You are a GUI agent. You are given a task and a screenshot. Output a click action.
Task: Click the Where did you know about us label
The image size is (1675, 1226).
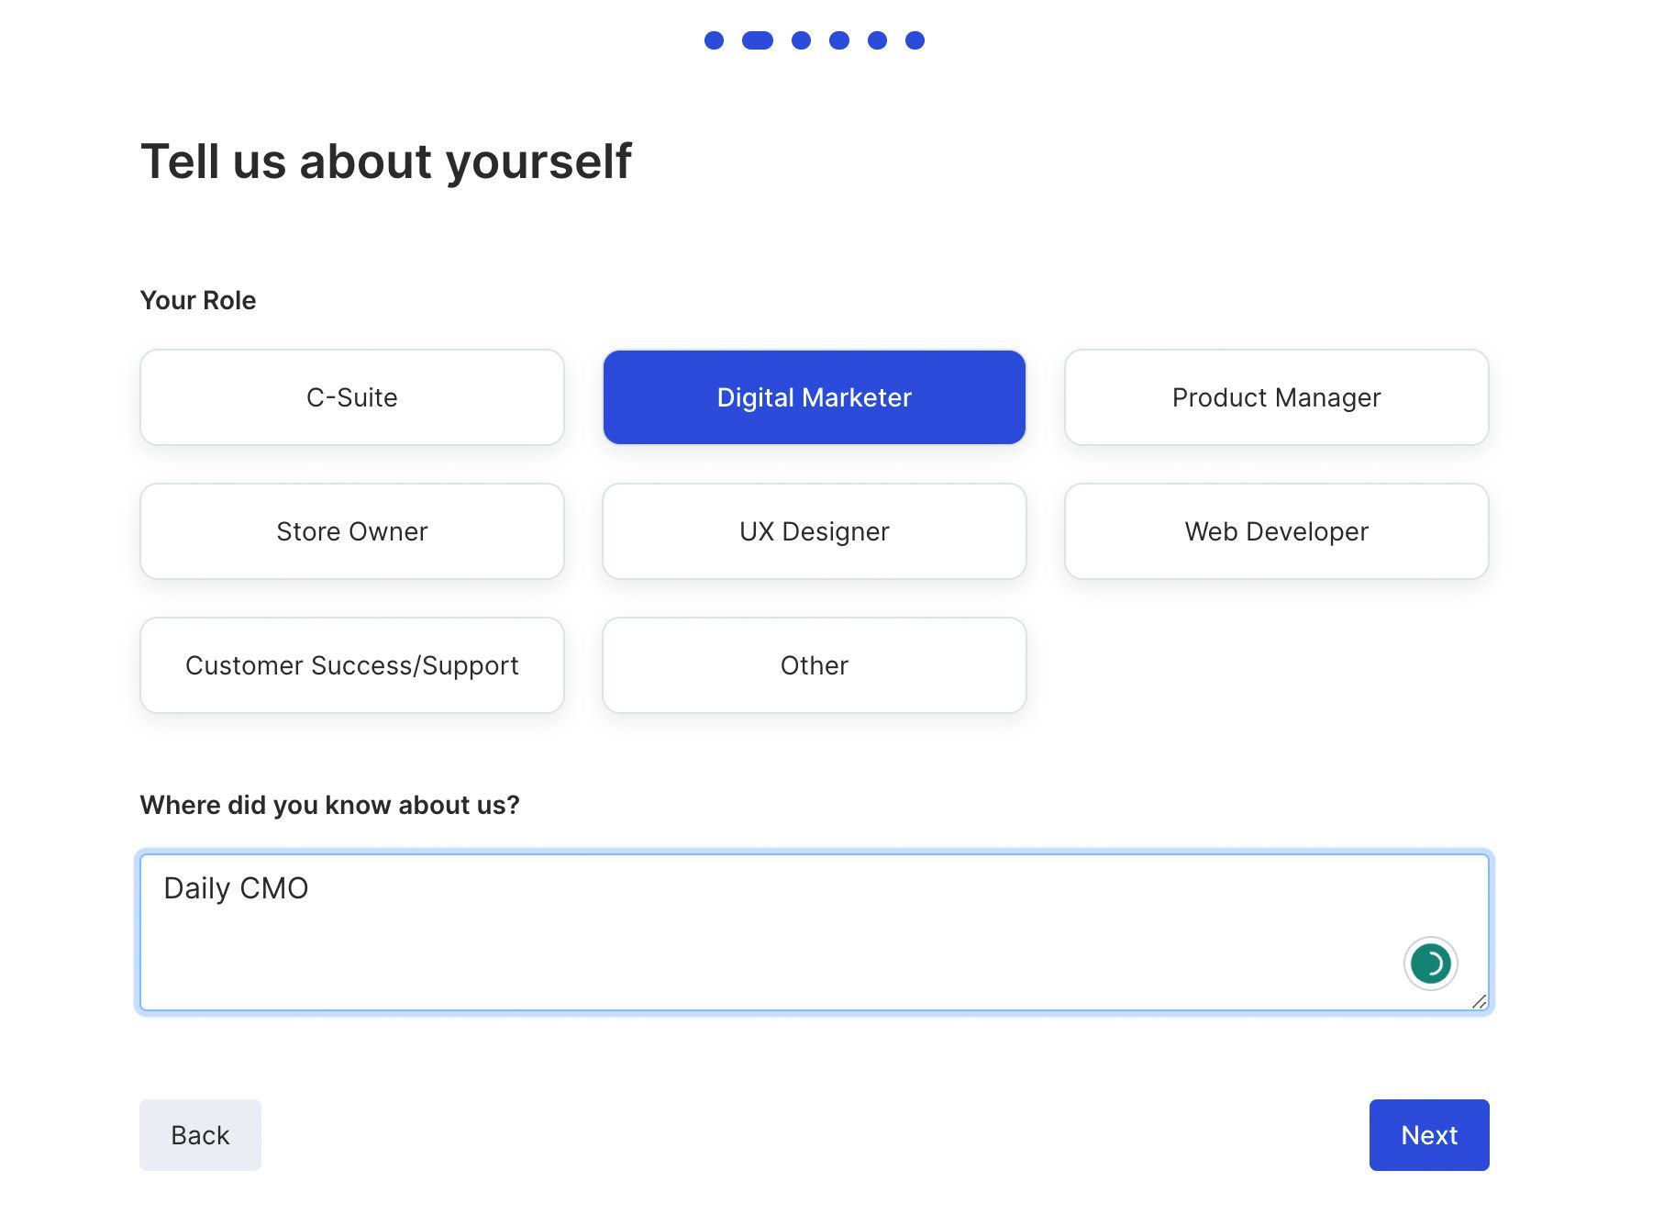tap(329, 805)
